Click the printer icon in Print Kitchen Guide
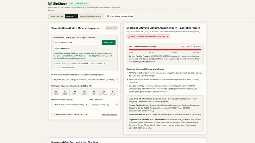This screenshot has width=255, height=143. [x=108, y=16]
